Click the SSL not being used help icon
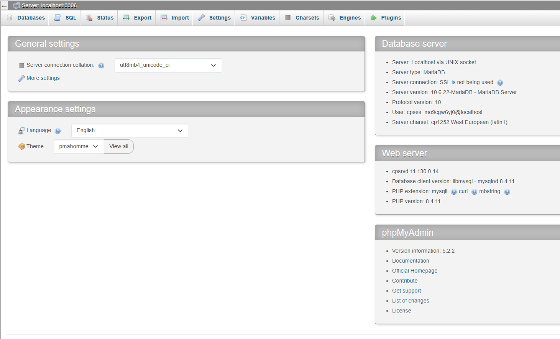Screen dimensions: 560x339 [x=500, y=83]
